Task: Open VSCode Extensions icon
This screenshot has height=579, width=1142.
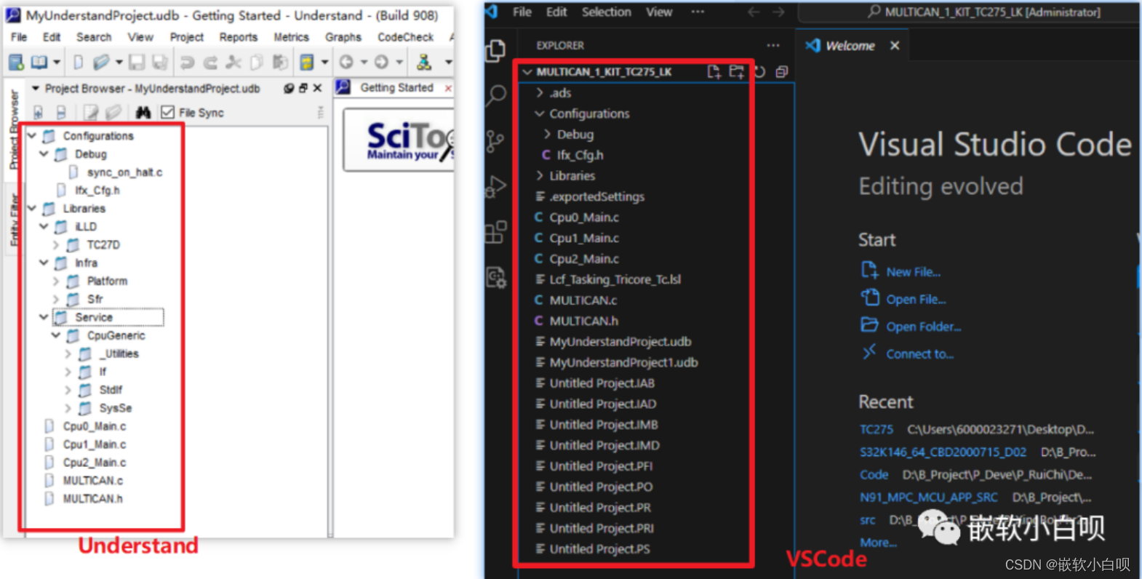Action: tap(496, 232)
